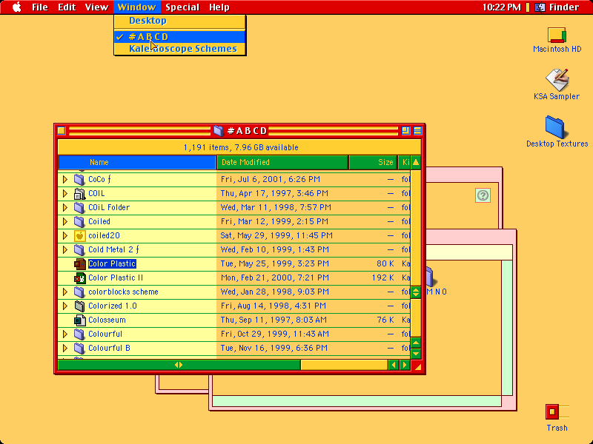Click the CoCo ƒ folder icon

pyautogui.click(x=79, y=179)
